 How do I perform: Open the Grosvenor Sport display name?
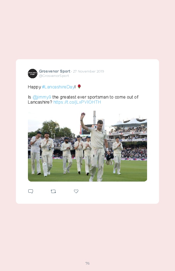pos(55,71)
